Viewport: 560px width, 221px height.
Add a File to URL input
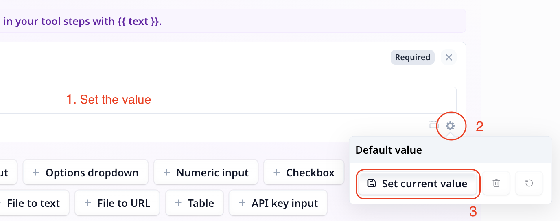[x=117, y=203]
